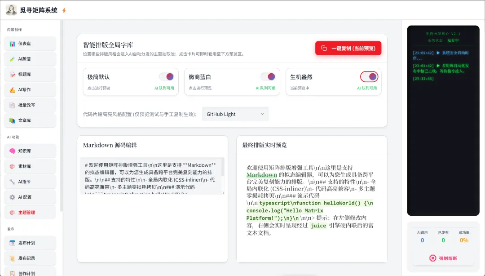This screenshot has width=485, height=276.
Task: Click the 强制熔断 button
Action: coord(443,258)
